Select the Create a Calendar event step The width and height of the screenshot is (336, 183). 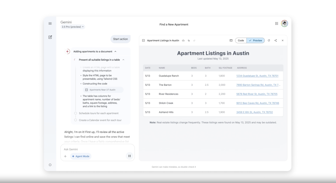[x=100, y=120]
